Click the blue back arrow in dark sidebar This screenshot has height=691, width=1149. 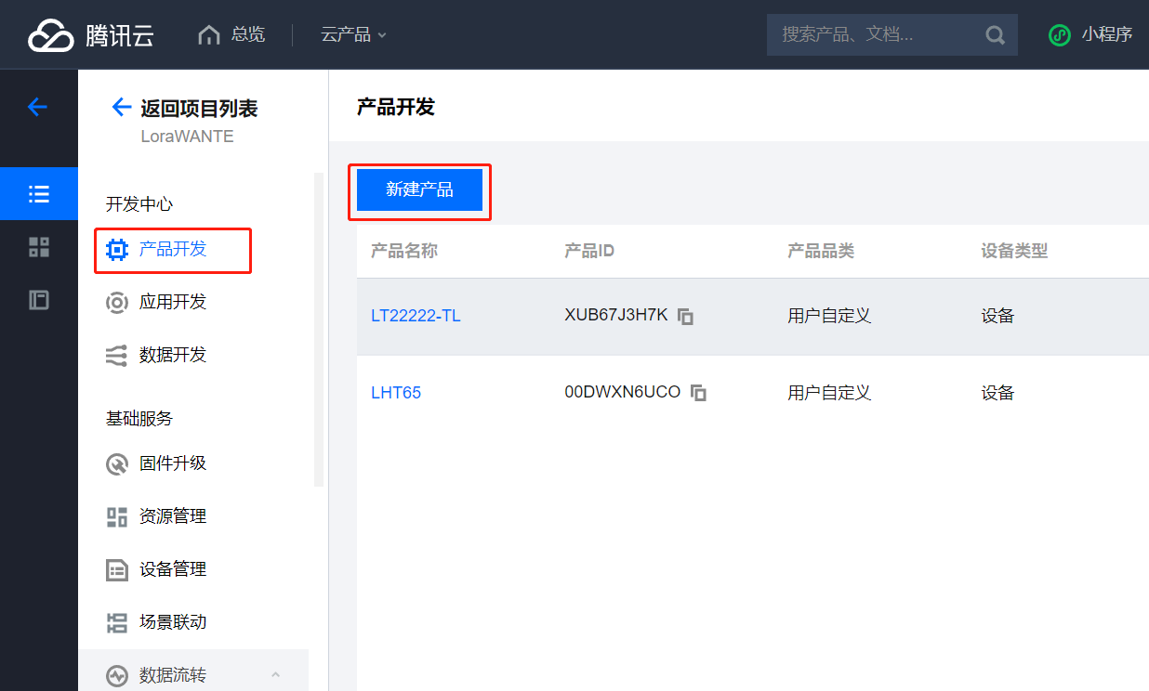(37, 107)
